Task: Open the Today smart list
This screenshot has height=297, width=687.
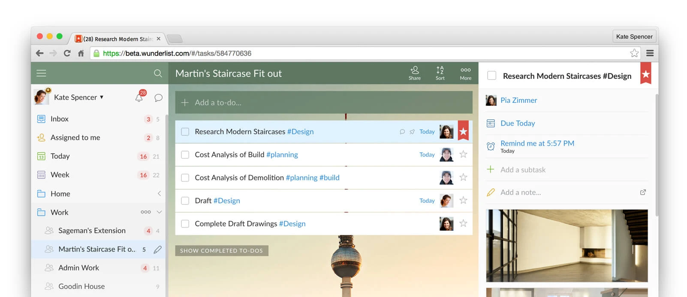Action: click(98, 156)
